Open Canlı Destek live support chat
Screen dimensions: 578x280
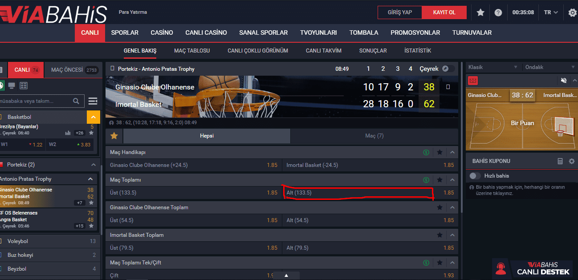pos(533,268)
